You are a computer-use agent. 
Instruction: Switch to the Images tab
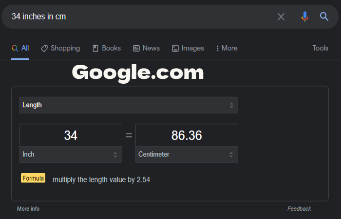[x=188, y=48]
